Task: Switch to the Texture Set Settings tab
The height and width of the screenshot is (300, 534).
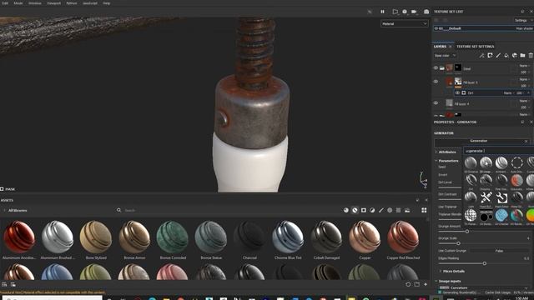Action: (x=475, y=47)
